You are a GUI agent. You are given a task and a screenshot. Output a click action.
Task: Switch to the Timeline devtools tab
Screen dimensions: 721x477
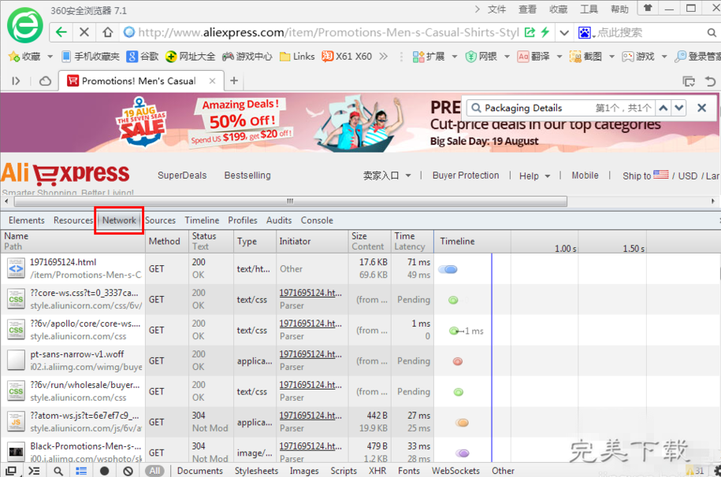pos(202,220)
